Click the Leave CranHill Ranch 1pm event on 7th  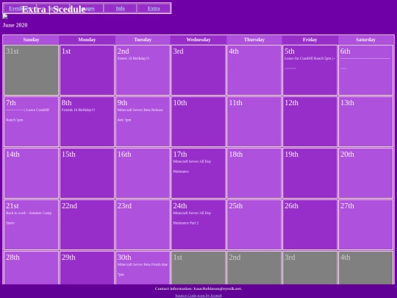pyautogui.click(x=28, y=115)
